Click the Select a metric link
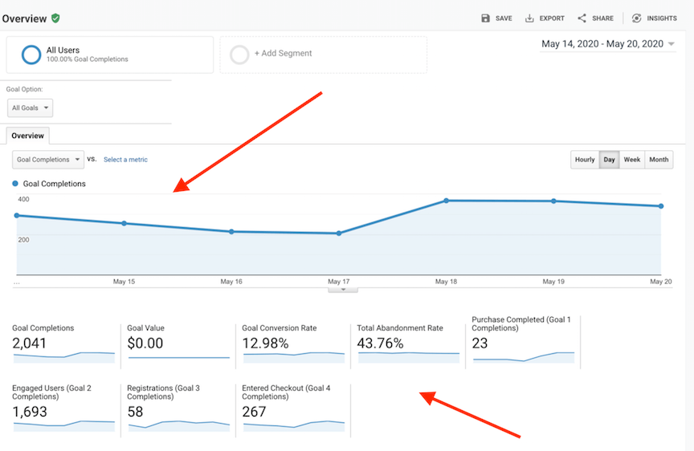The height and width of the screenshot is (451, 694). coord(125,160)
